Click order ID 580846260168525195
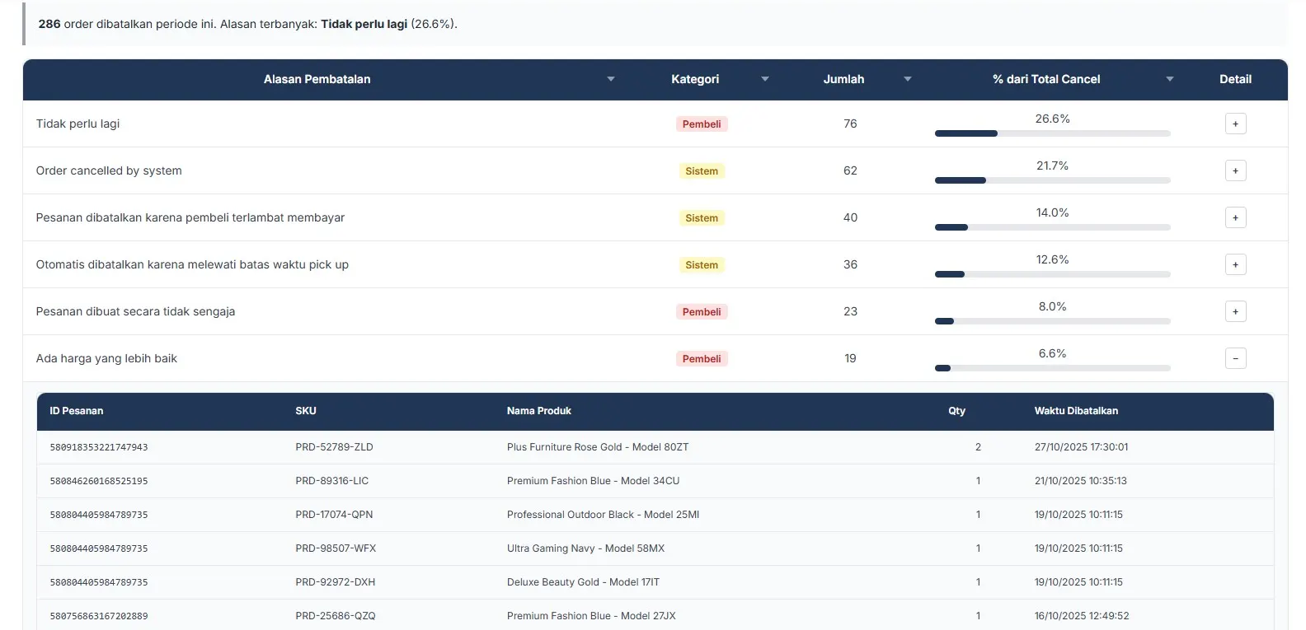Image resolution: width=1306 pixels, height=630 pixels. [x=99, y=481]
